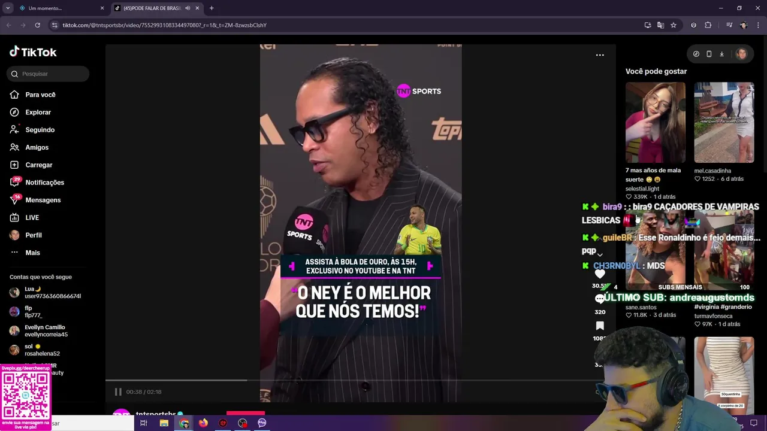Screen dimensions: 767x431
Task: Open Mensagens inbox
Action: click(x=43, y=200)
